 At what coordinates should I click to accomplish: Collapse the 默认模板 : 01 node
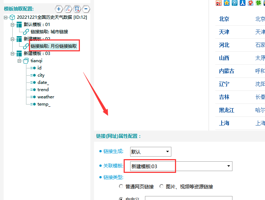(x=13, y=25)
